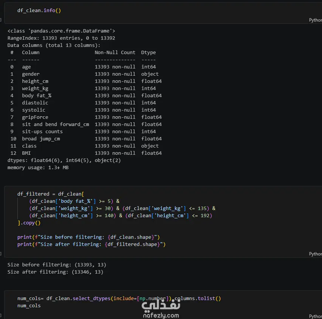Screen dimensions: 322x319
Task: Click the 'object' dtype in gender row
Action: 150,74
